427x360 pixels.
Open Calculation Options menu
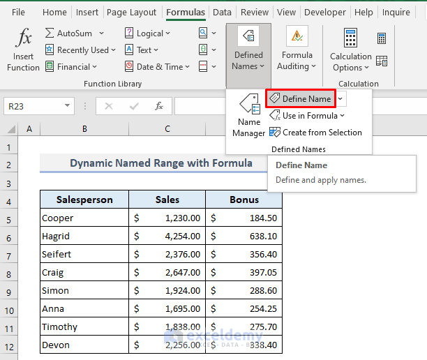(350, 50)
